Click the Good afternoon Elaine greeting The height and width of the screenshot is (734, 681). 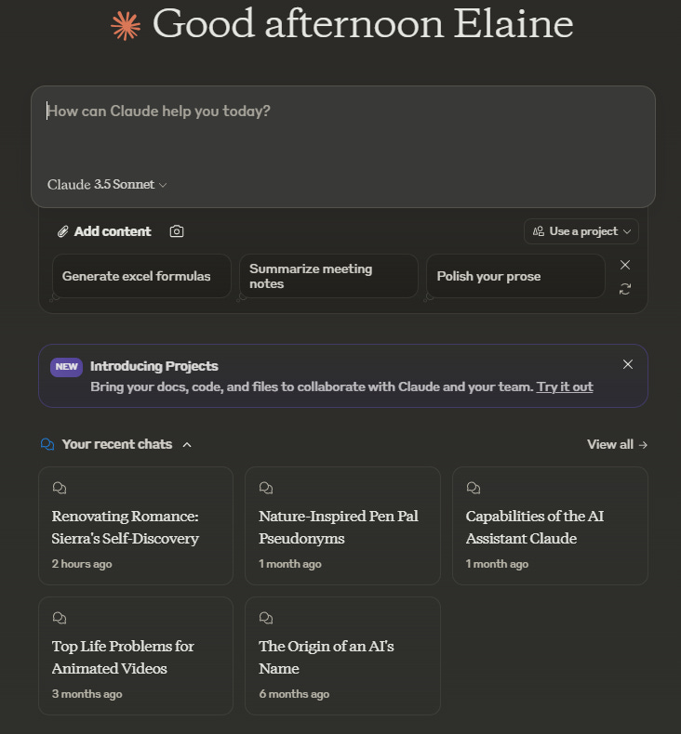coord(363,23)
